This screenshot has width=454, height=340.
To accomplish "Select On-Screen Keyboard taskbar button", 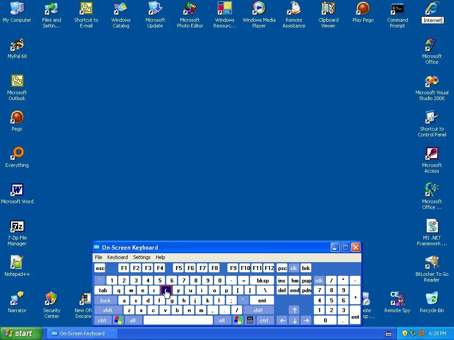I will click(82, 333).
